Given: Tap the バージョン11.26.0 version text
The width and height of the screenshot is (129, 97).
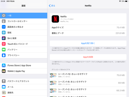Looking at the screenshot, I should [67, 19].
